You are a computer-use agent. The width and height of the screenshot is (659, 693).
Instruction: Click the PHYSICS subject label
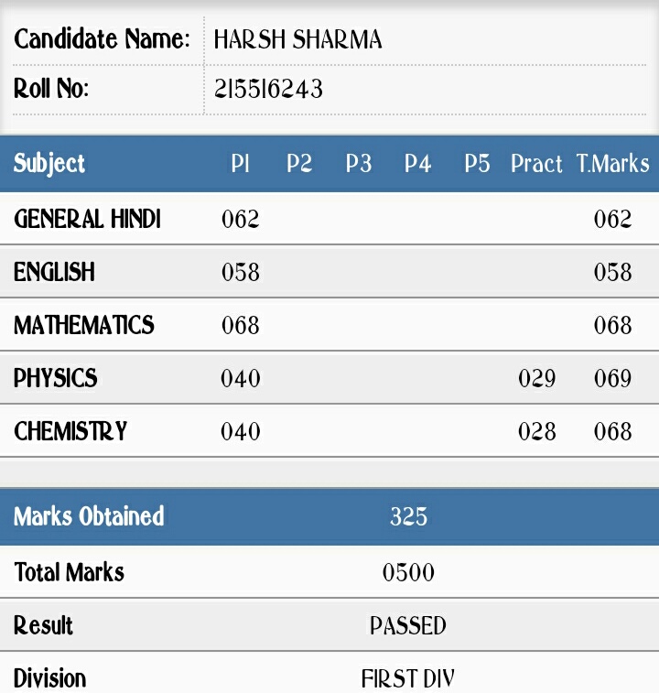[x=55, y=378]
